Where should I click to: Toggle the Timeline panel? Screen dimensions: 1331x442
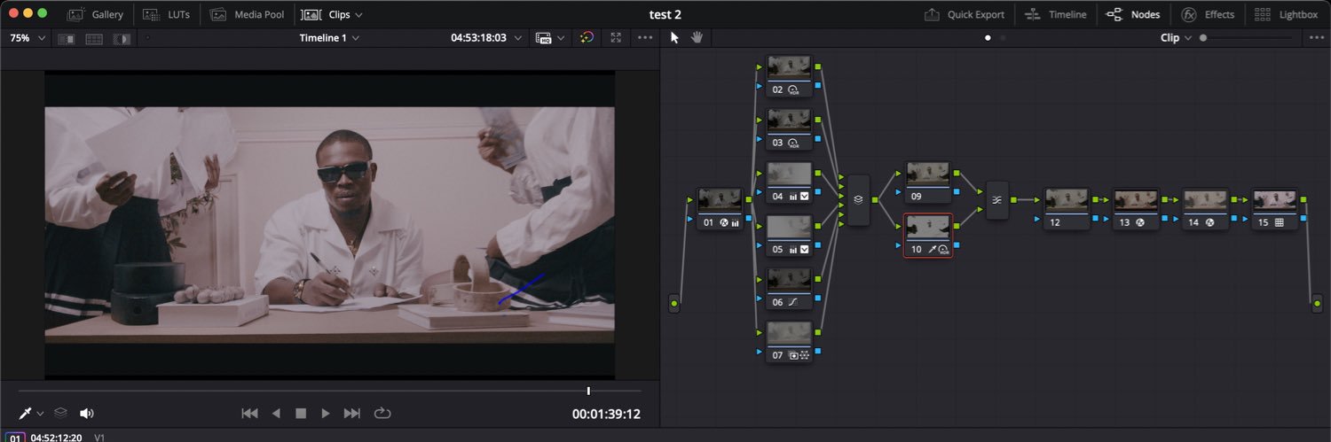click(1055, 14)
